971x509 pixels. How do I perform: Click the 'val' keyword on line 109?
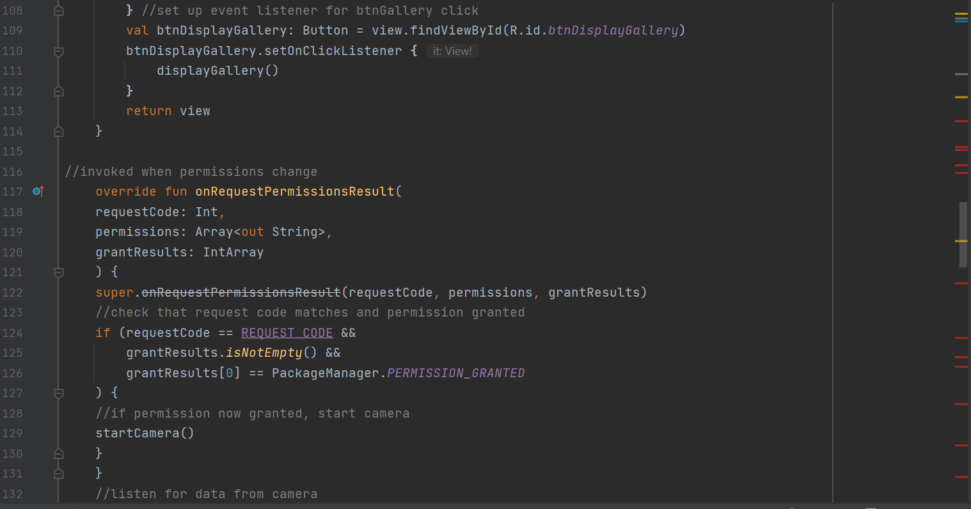tap(138, 30)
